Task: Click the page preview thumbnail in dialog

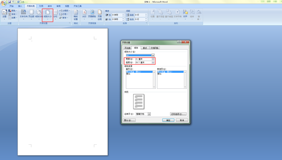Action: pos(139,102)
